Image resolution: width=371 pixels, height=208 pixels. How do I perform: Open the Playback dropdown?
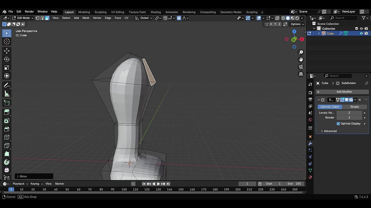point(20,184)
